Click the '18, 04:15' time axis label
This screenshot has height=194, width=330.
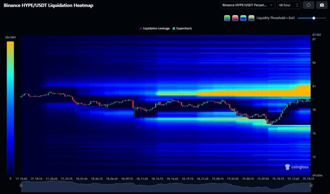[x=97, y=179]
